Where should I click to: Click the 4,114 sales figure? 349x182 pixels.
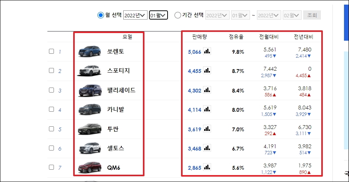pyautogui.click(x=195, y=110)
